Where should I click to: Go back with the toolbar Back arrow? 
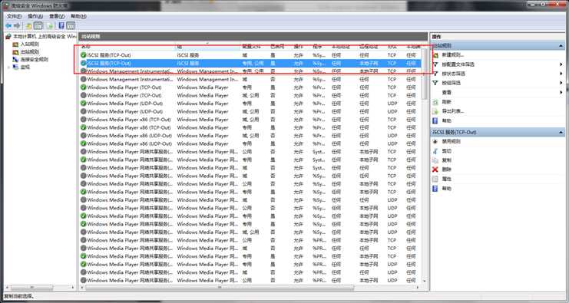(x=8, y=26)
